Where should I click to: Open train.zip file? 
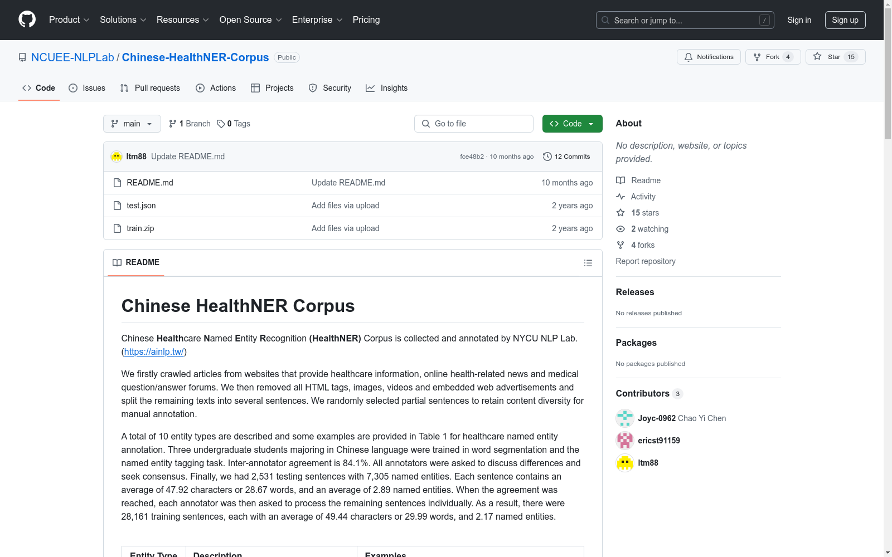140,228
